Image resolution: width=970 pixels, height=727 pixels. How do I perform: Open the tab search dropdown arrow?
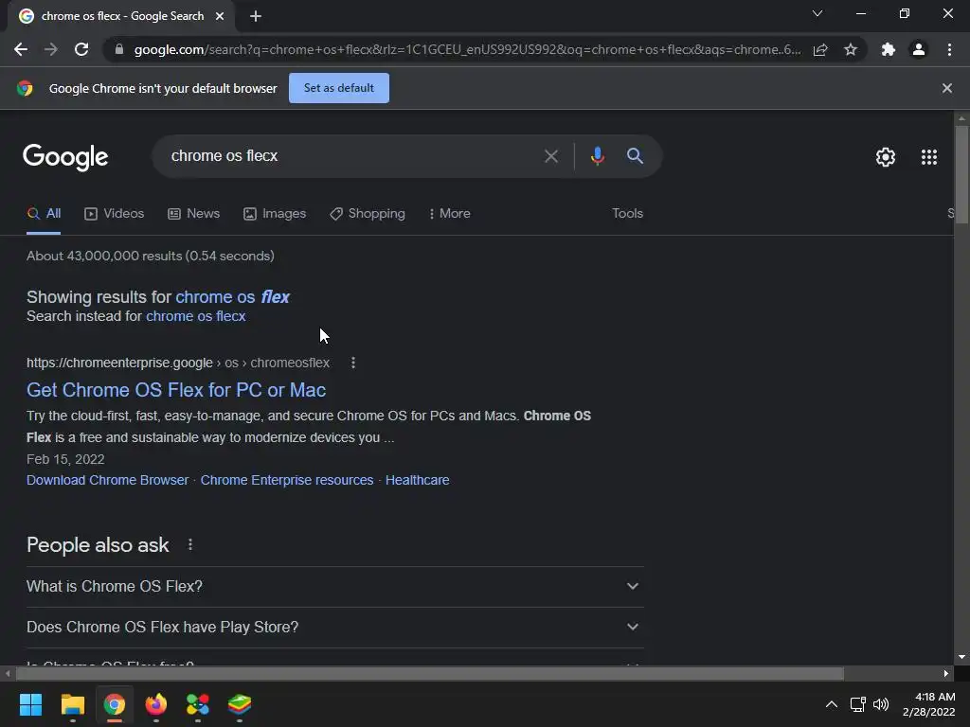(817, 13)
